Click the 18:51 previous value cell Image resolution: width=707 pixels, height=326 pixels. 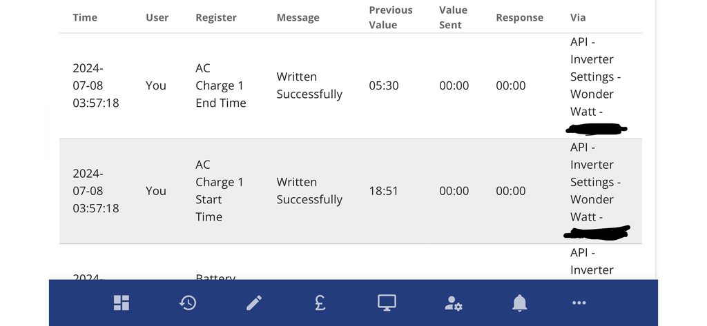click(383, 191)
